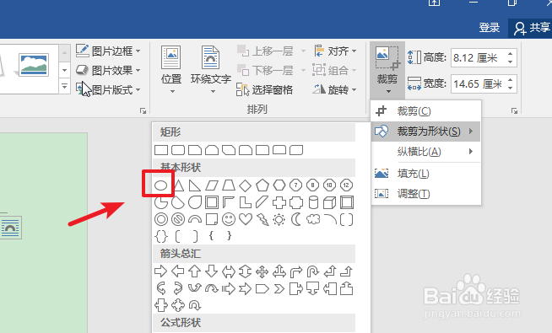Pick the left arrow shape

pos(178,271)
